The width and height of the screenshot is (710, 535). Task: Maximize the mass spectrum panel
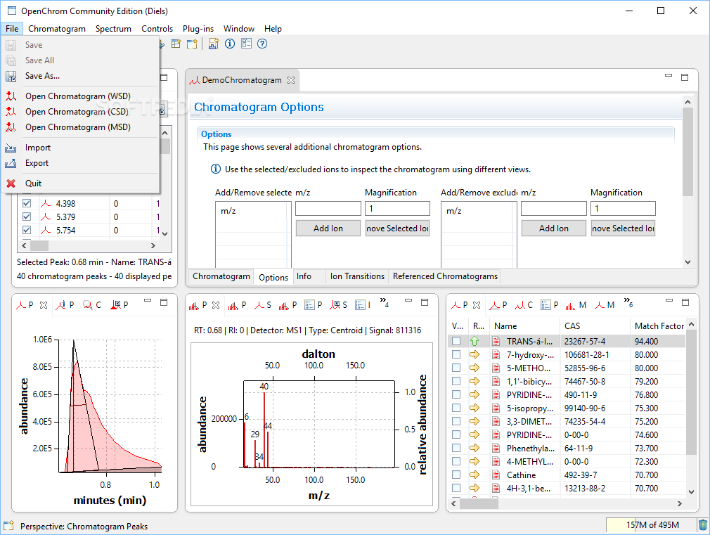pyautogui.click(x=425, y=302)
